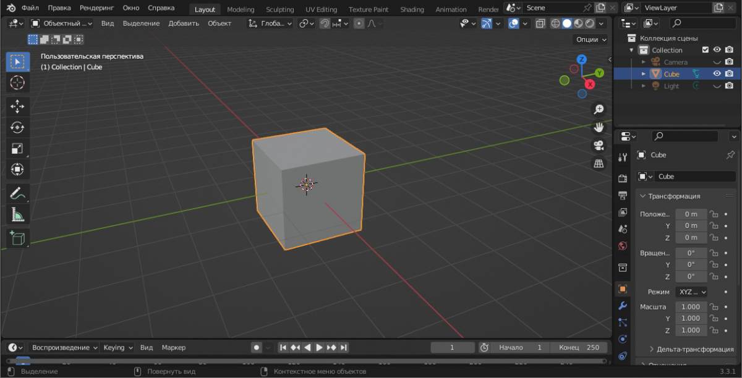
Task: Switch to the Modeling workspace tab
Action: [241, 9]
